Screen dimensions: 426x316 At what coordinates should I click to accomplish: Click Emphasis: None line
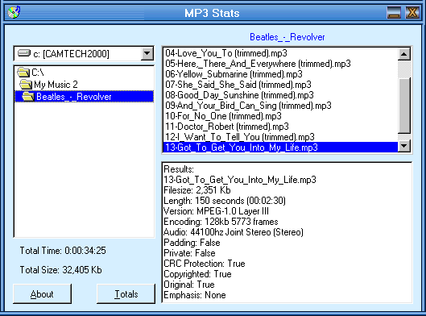[x=195, y=295]
